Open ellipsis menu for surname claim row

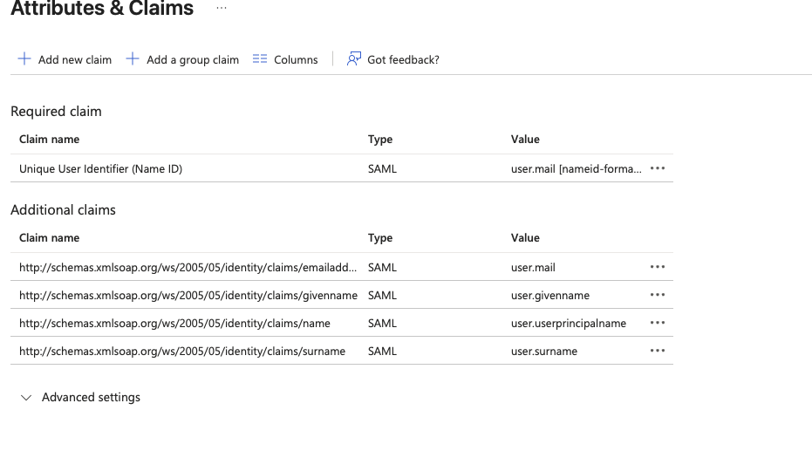coord(658,351)
